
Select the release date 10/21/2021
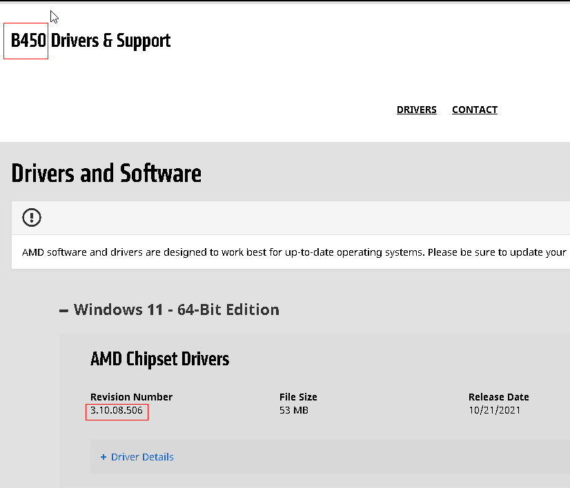coord(494,410)
